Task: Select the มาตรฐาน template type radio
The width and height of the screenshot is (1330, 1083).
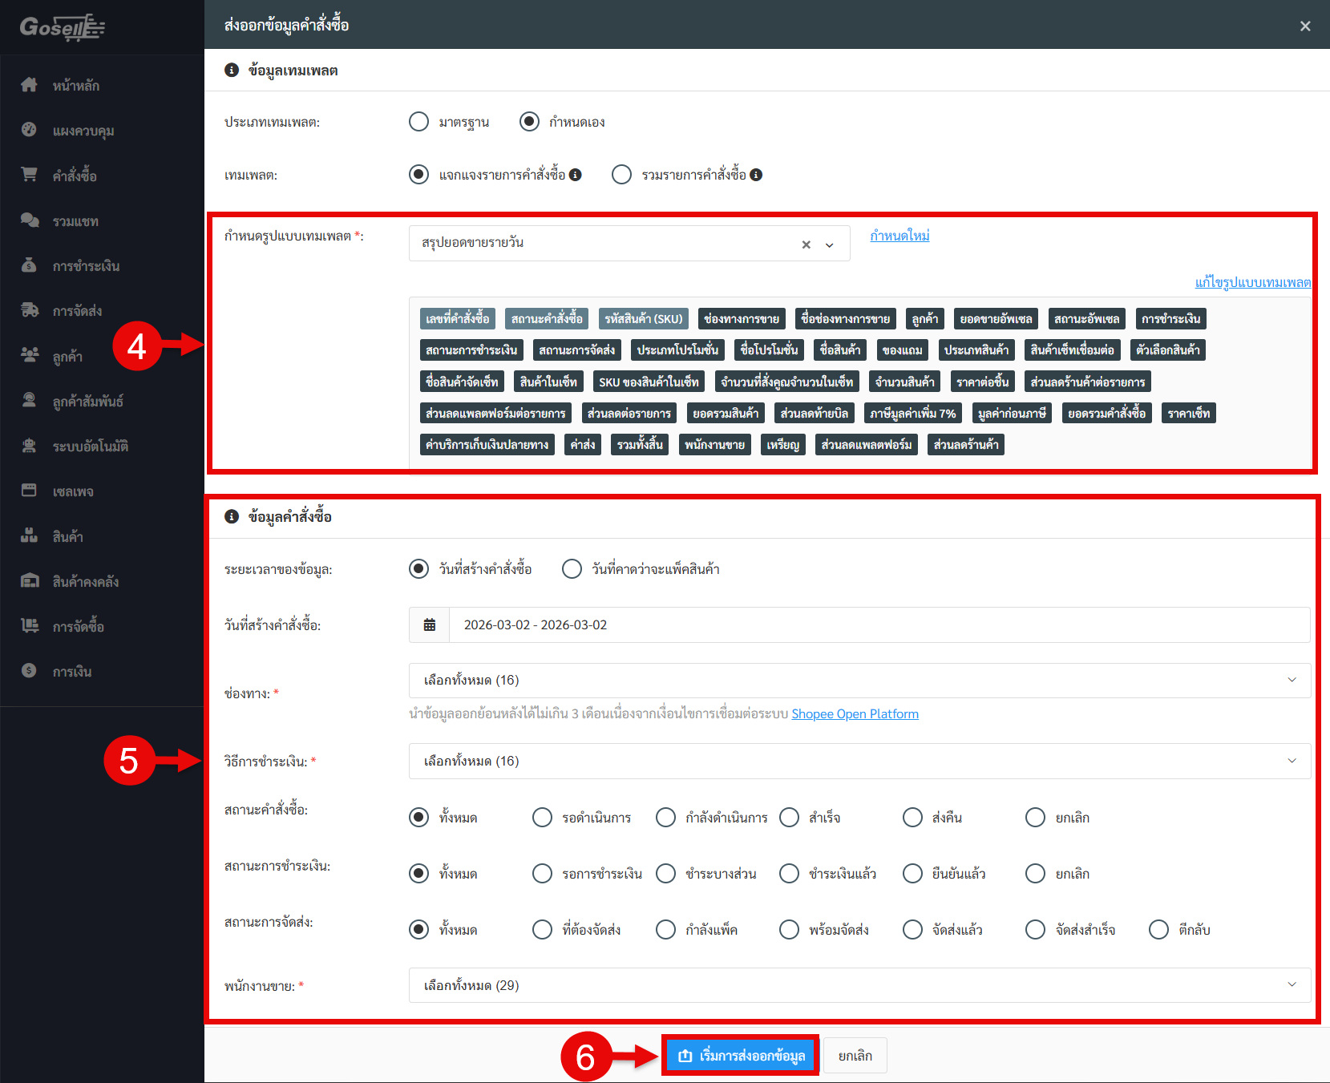Action: [418, 122]
